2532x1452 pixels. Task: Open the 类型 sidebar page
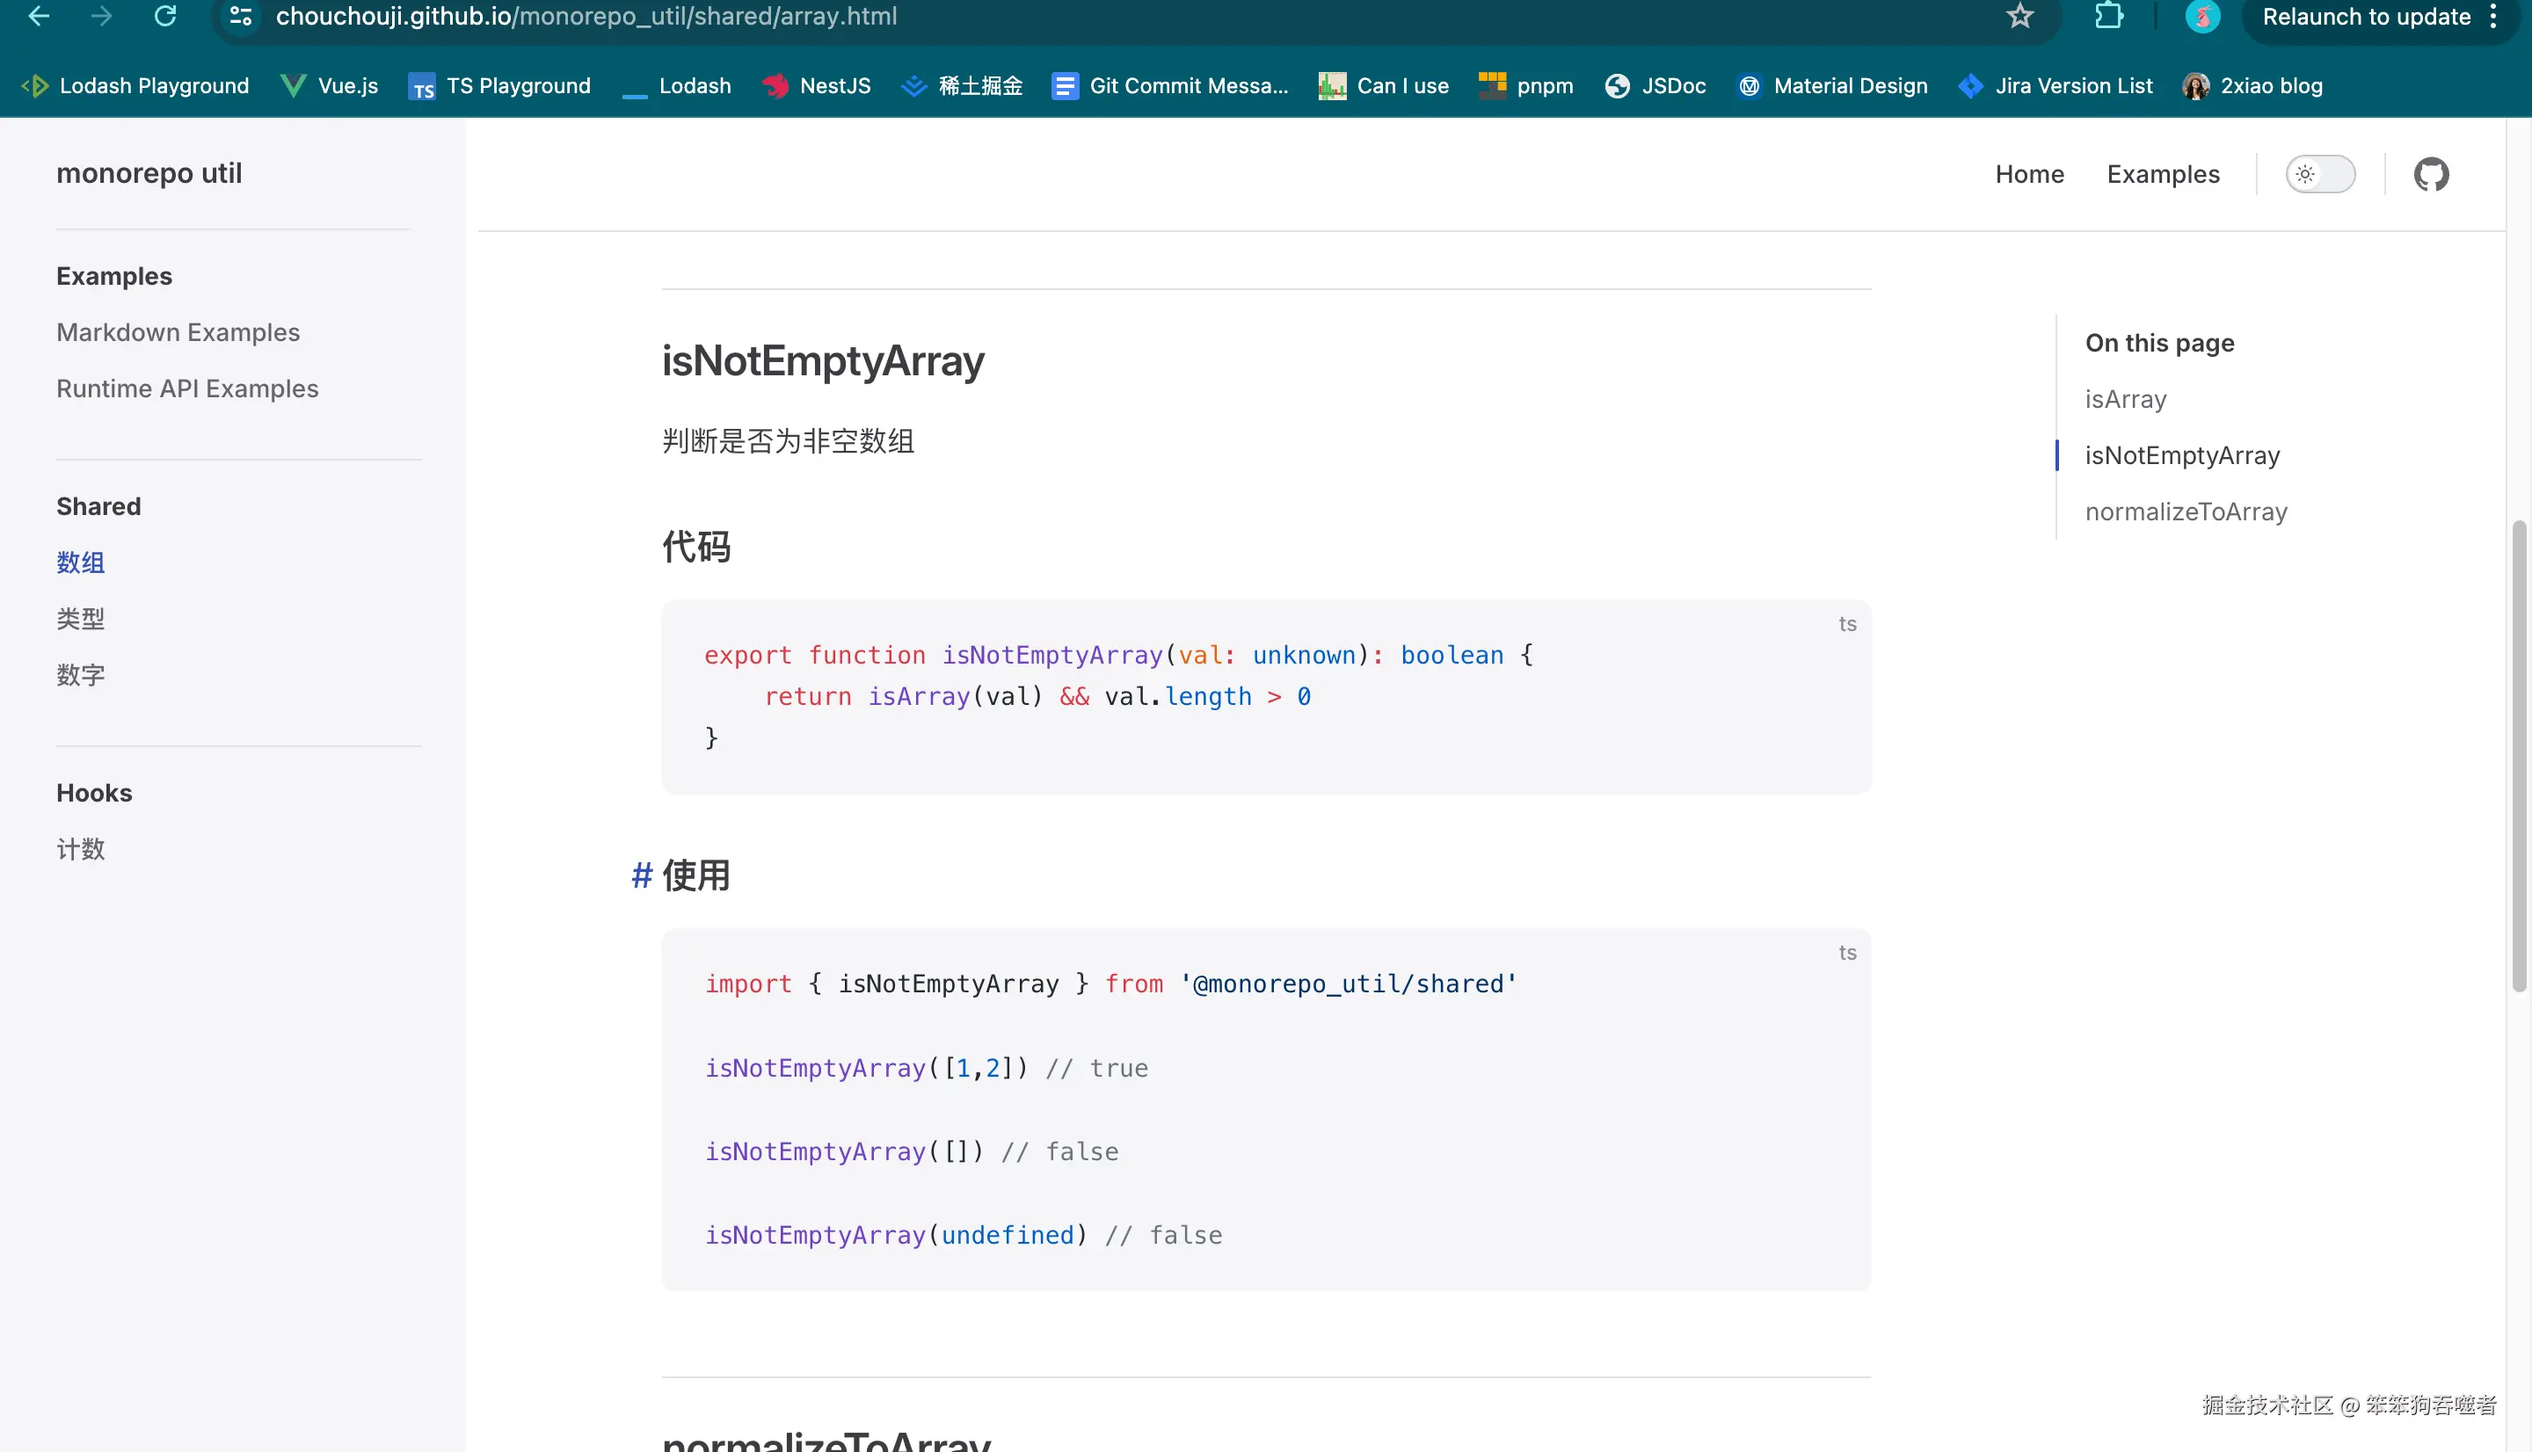(x=80, y=618)
